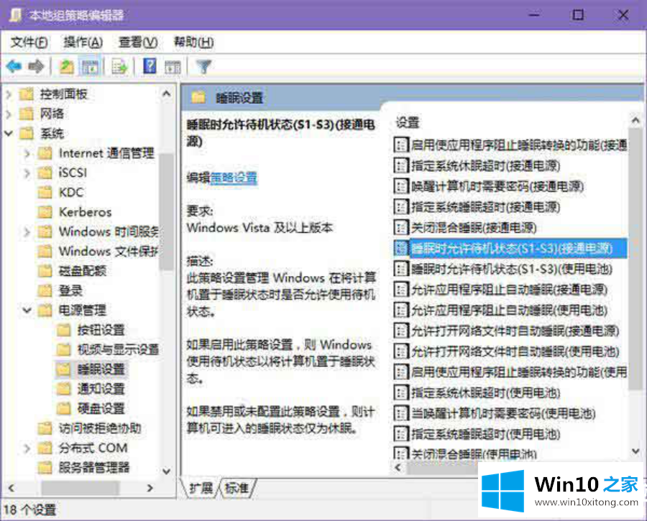Screen dimensions: 647x521
Task: Toggle the Show/Hide console tree icon
Action: (90, 66)
